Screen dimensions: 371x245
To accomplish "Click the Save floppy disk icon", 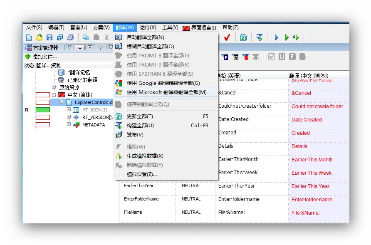I will (49, 37).
